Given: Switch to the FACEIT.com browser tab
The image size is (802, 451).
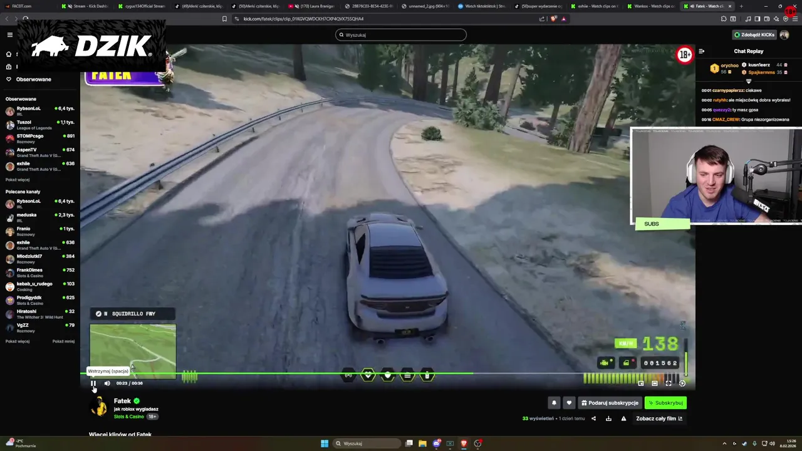Looking at the screenshot, I should click(28, 6).
